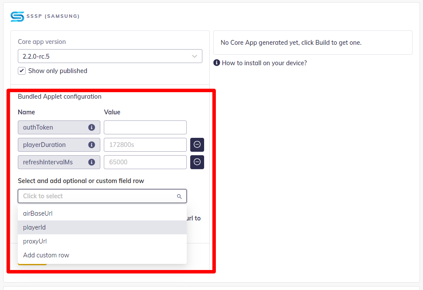The width and height of the screenshot is (423, 290).
Task: Open the Click to select combo box
Action: click(98, 196)
